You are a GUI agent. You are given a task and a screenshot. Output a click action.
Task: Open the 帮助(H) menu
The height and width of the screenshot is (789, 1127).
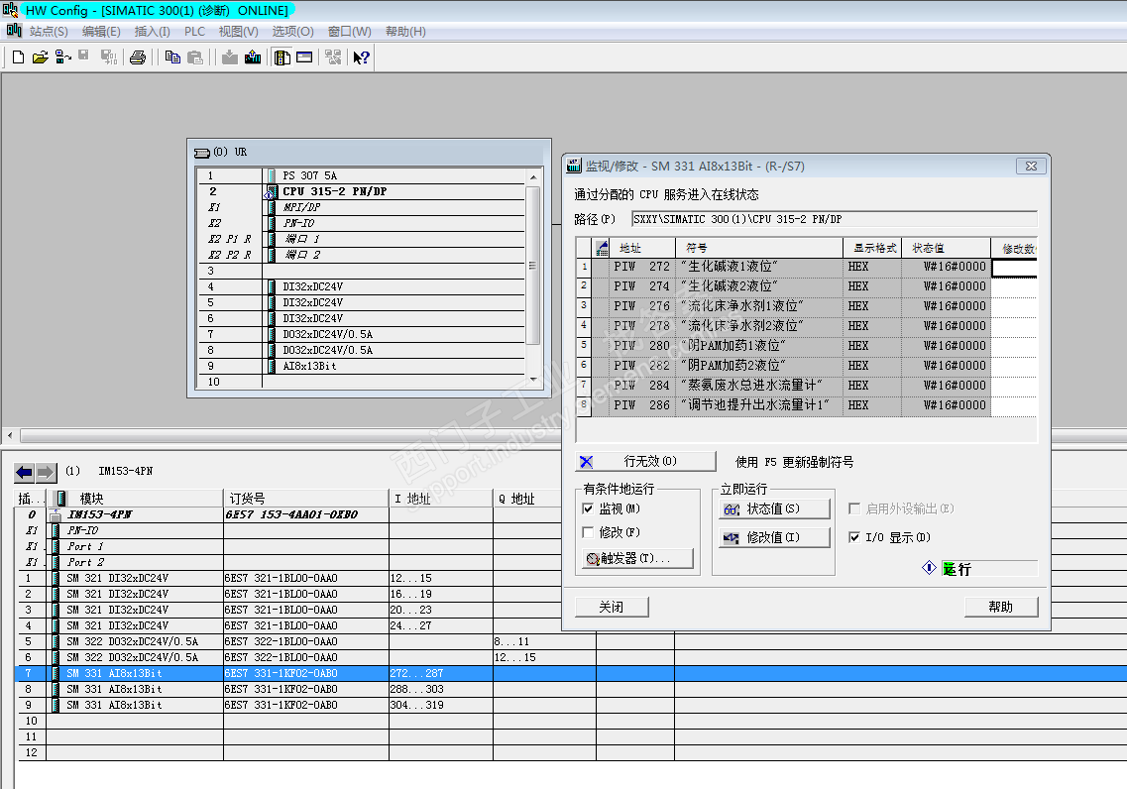[405, 32]
